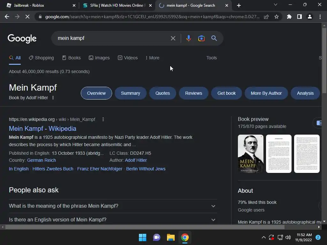Submit search with magnifier icon
This screenshot has width=327, height=245.
click(214, 38)
